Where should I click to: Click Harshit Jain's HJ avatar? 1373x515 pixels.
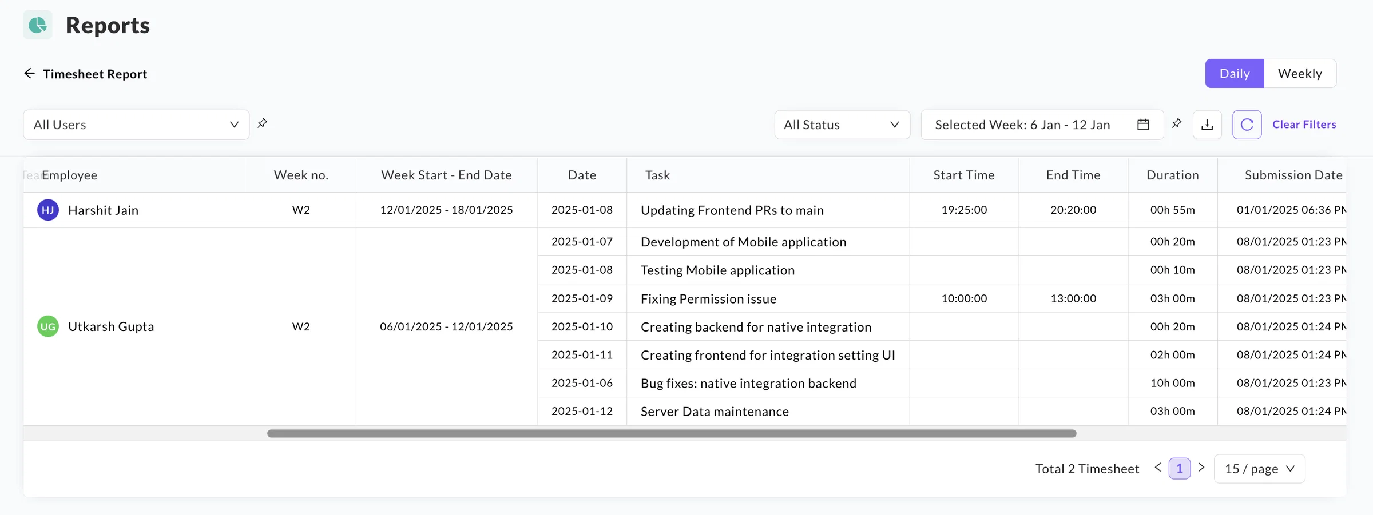pos(48,210)
